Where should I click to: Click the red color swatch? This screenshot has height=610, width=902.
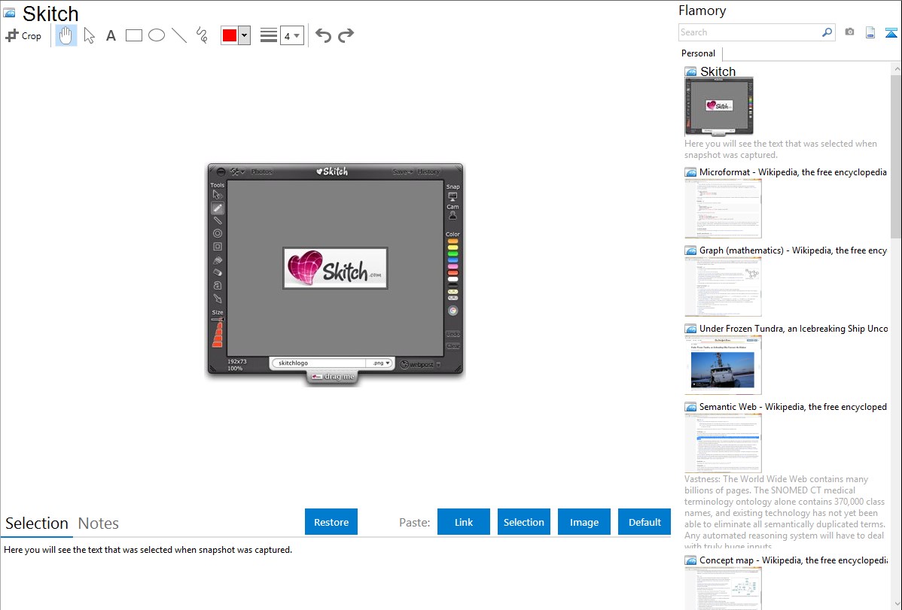coord(230,35)
